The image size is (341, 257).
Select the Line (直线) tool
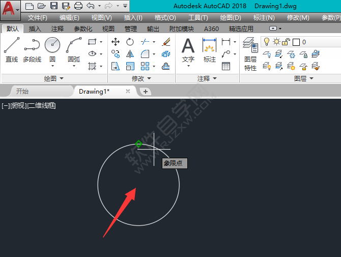click(x=12, y=49)
